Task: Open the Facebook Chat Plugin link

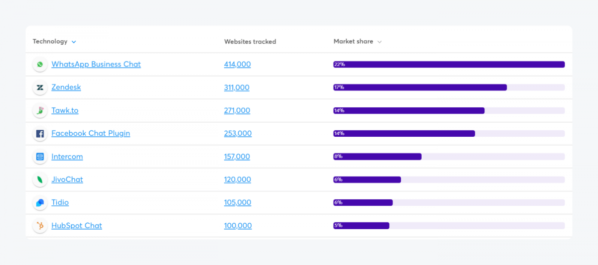Action: coord(91,133)
